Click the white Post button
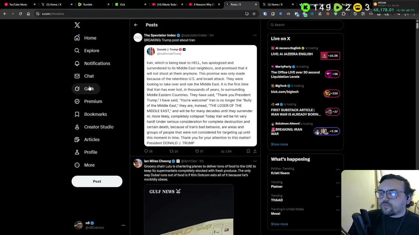Image resolution: width=419 pixels, height=235 pixels. pos(97,181)
